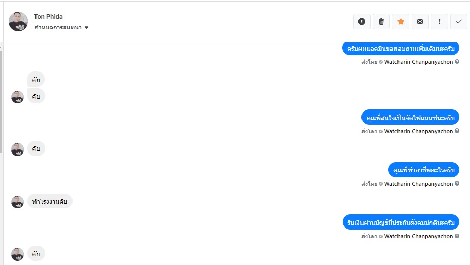The image size is (470, 265).
Task: Click the blue รับเงินผ่านบัญชีมีประกันสังคมปกตินะครับ bubble
Action: tap(401, 222)
